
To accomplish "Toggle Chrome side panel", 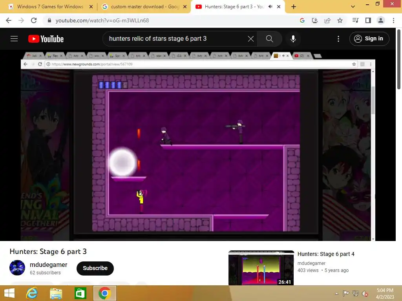I will click(368, 20).
